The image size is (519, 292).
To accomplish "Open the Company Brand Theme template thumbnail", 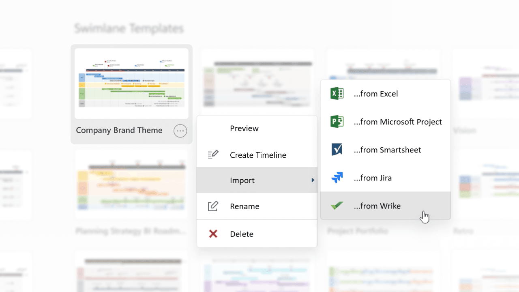I will pyautogui.click(x=131, y=84).
